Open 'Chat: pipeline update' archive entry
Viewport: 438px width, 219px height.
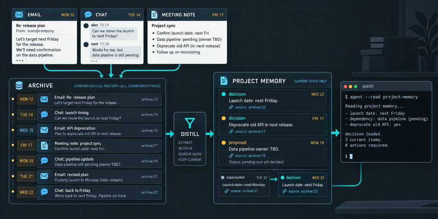pyautogui.click(x=99, y=161)
